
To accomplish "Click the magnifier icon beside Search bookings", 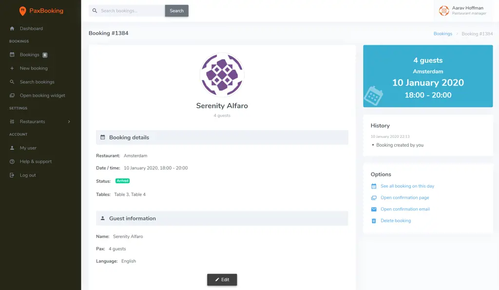I will [x=12, y=82].
